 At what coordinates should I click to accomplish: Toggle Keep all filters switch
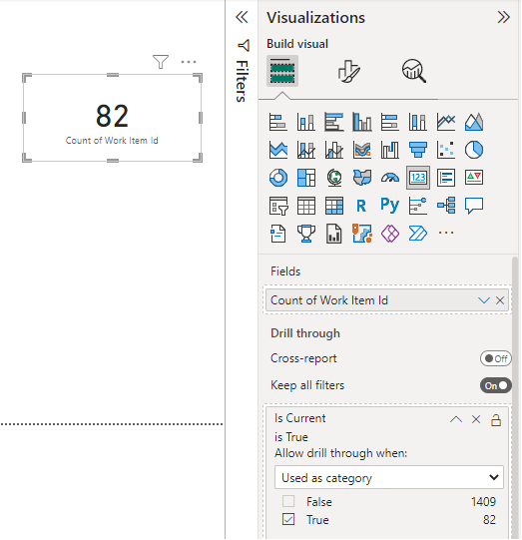tap(496, 385)
